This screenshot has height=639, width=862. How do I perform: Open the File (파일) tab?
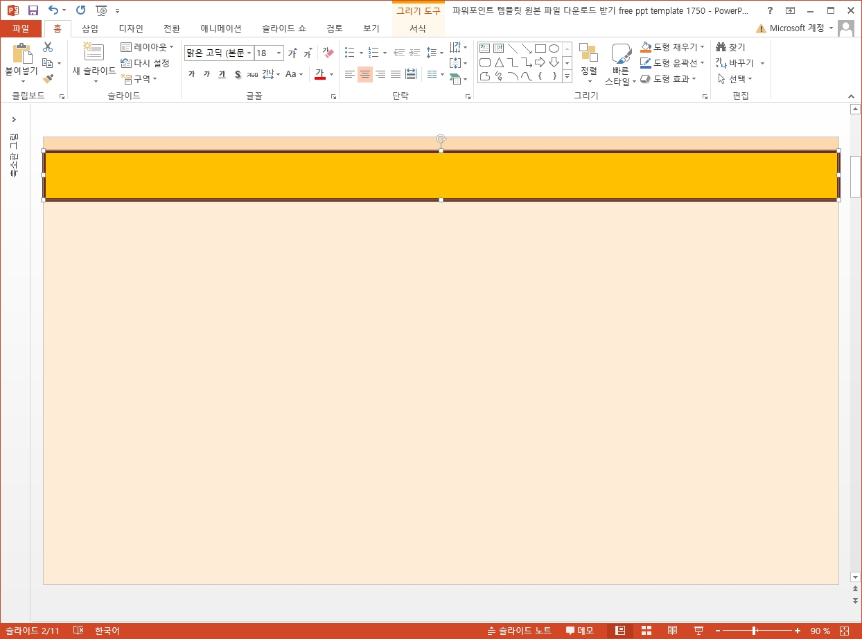click(21, 28)
